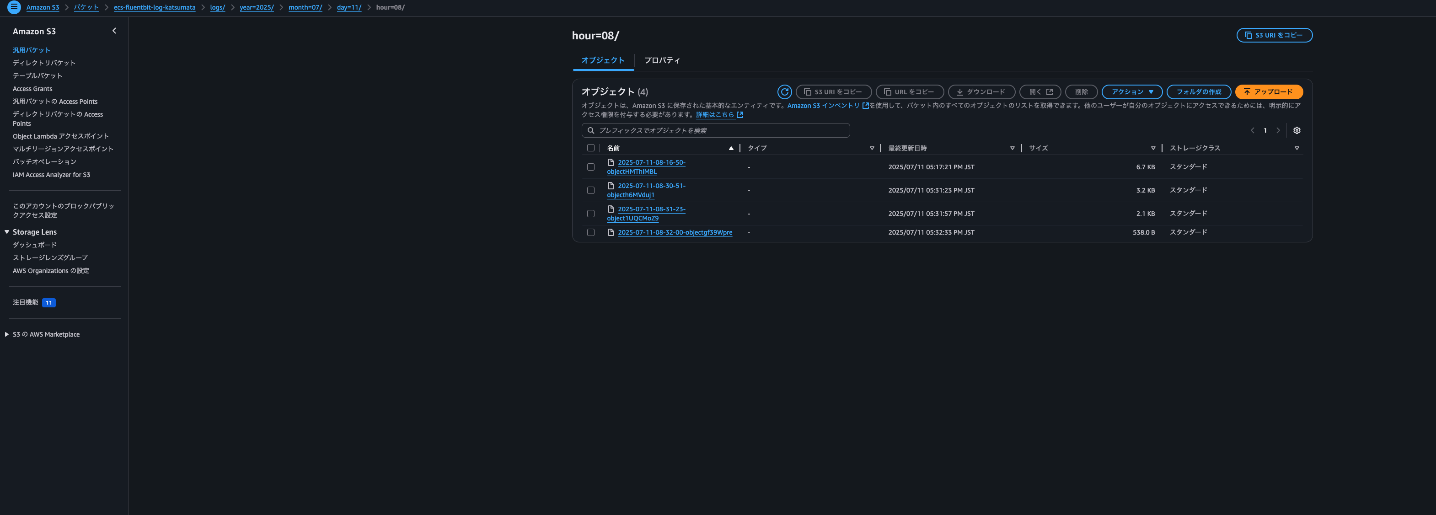Click file icon of 2025-07-11-08-16-50 object

611,162
